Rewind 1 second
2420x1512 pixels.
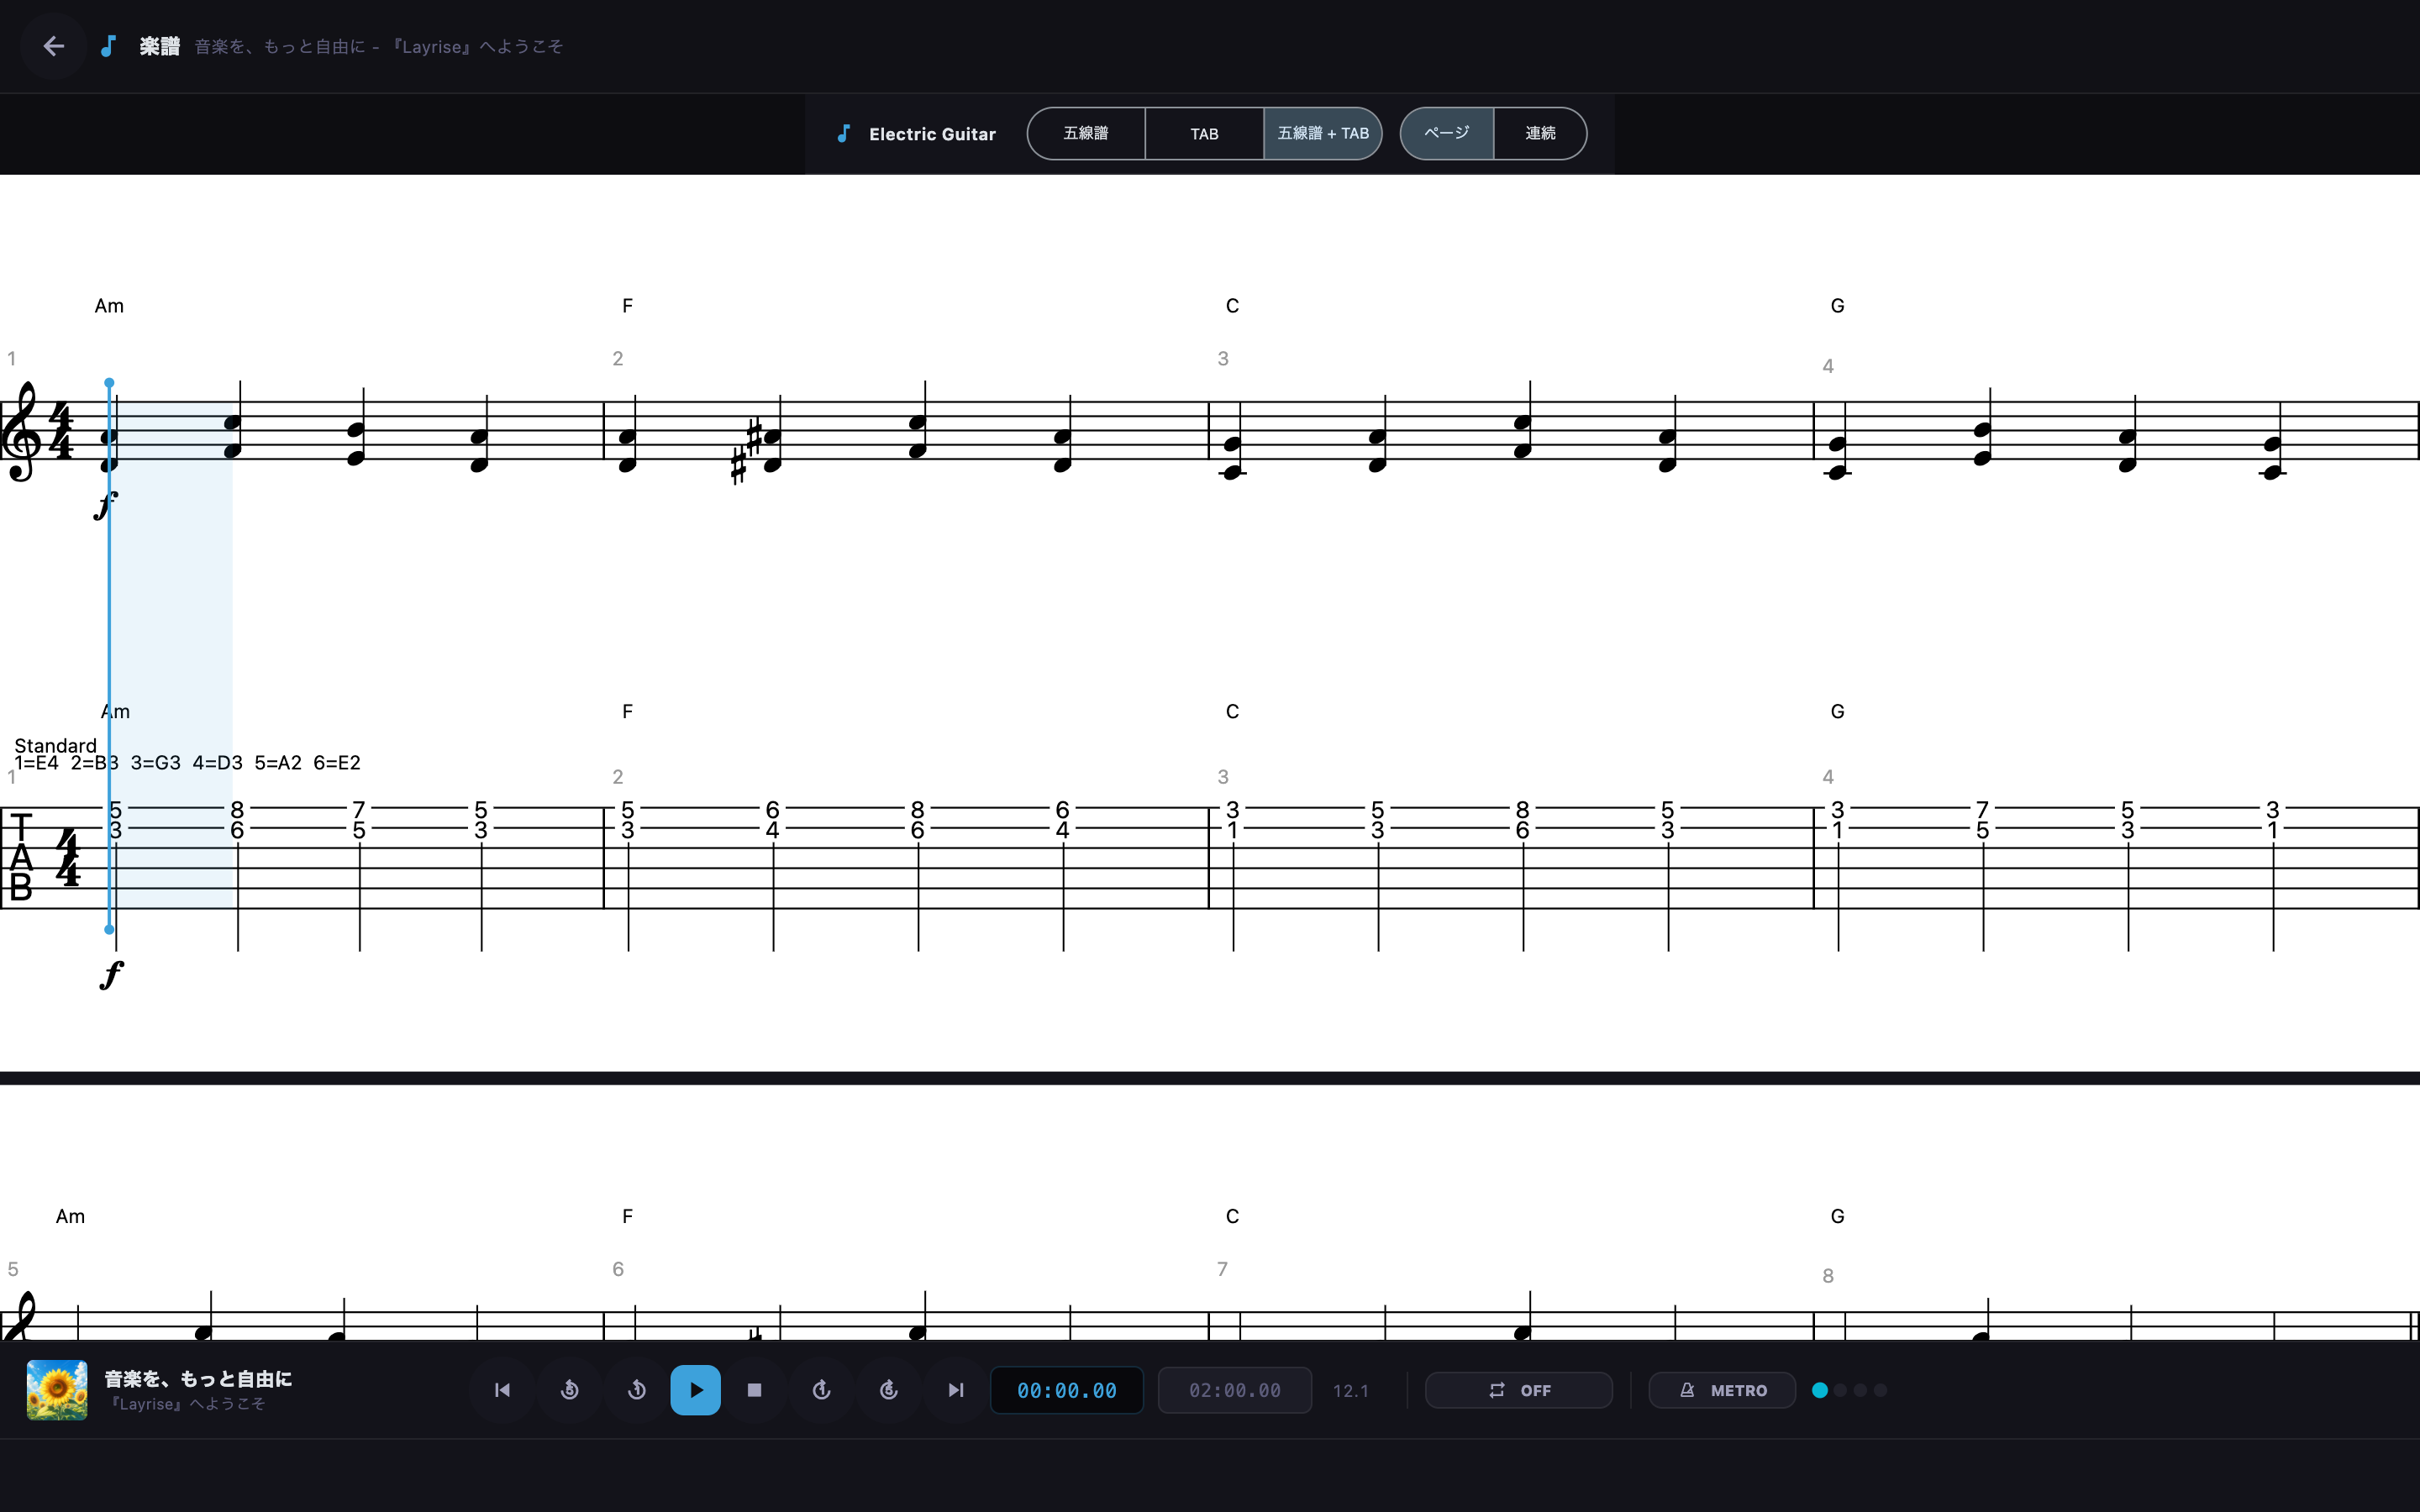[636, 1390]
